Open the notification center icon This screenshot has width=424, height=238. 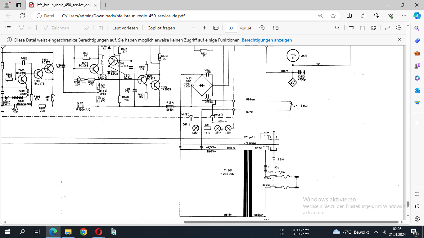point(414,232)
